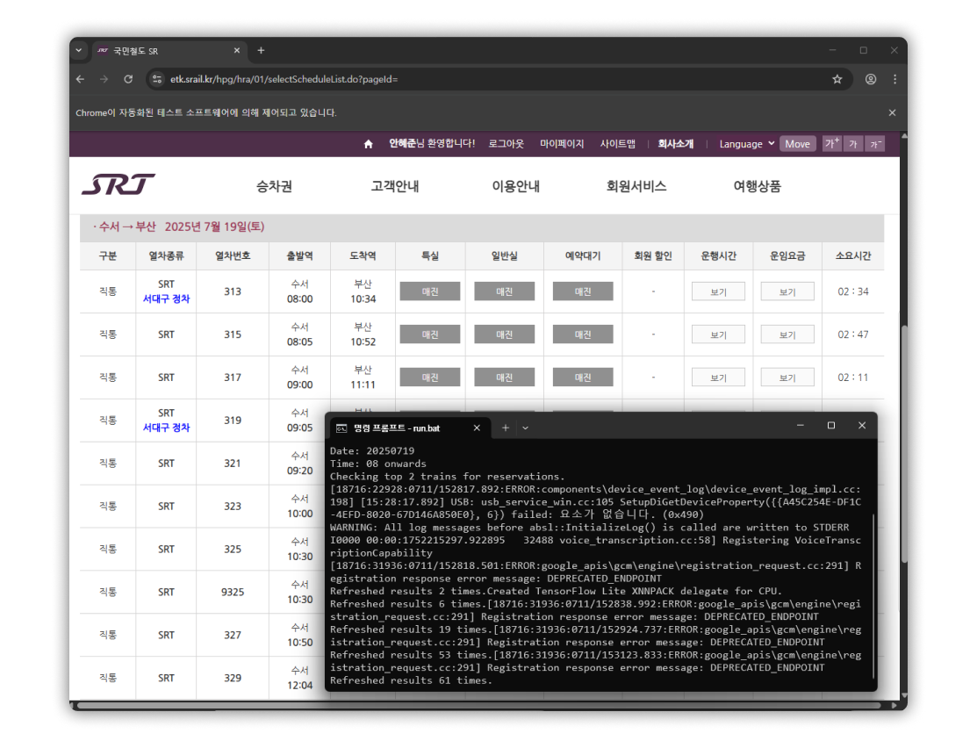Increase font size with the 가+ button
Image resolution: width=977 pixels, height=748 pixels.
click(831, 144)
